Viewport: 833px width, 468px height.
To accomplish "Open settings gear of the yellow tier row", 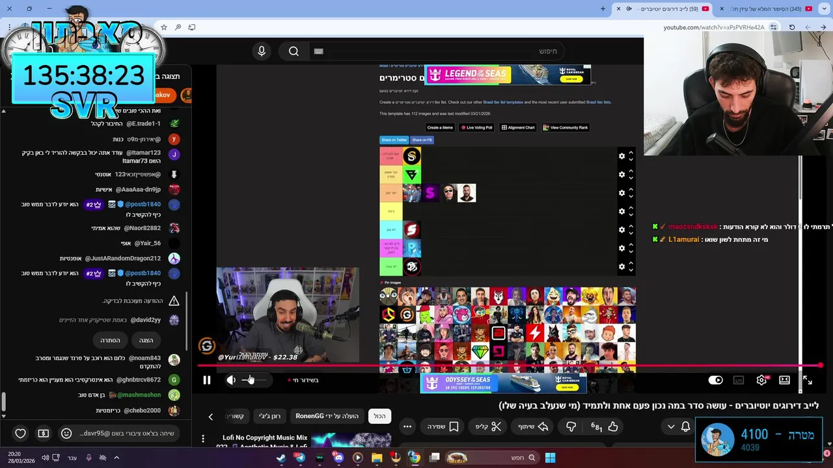I will [x=621, y=211].
